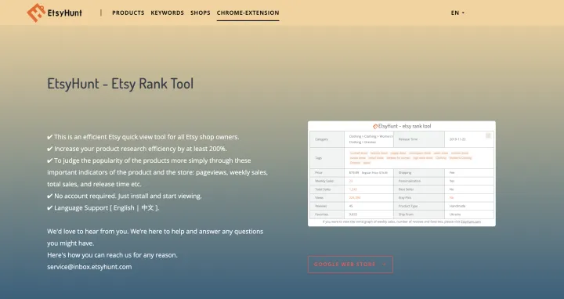Open the PRODUCTS menu item
This screenshot has width=564, height=299.
[128, 13]
